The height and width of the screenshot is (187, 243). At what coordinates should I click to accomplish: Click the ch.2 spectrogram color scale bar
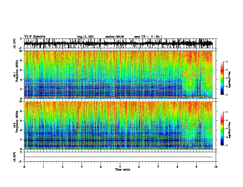pos(222,129)
